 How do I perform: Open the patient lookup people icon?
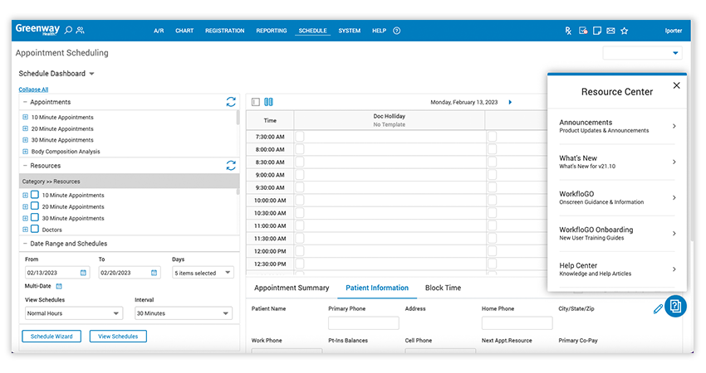[x=81, y=31]
